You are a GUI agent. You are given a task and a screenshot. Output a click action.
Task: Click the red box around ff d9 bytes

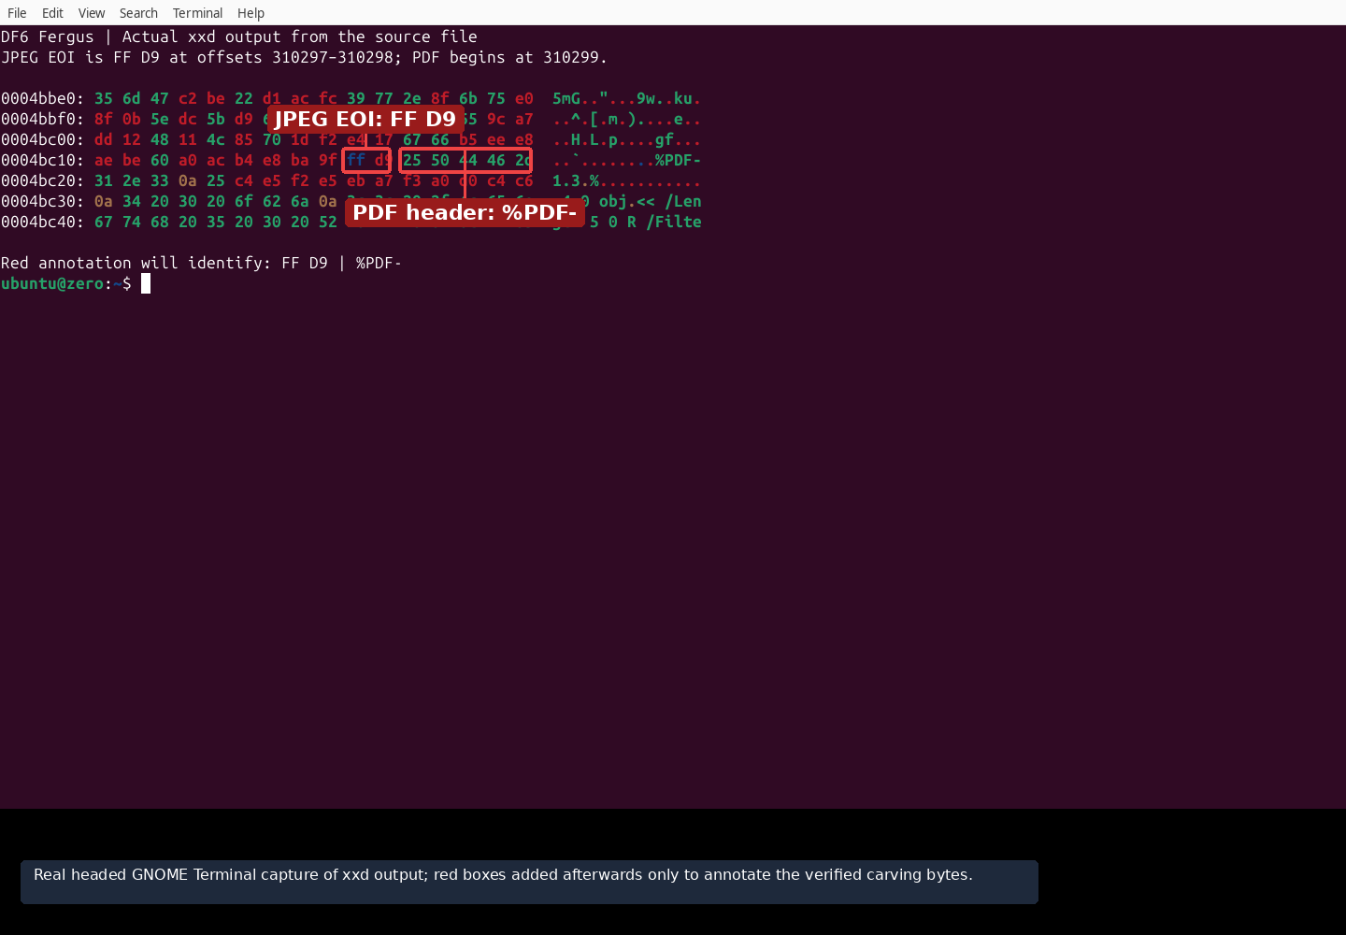[366, 160]
